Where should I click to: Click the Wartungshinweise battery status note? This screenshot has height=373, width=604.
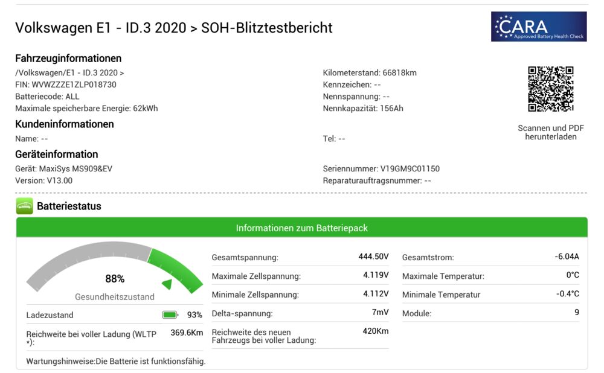click(116, 361)
